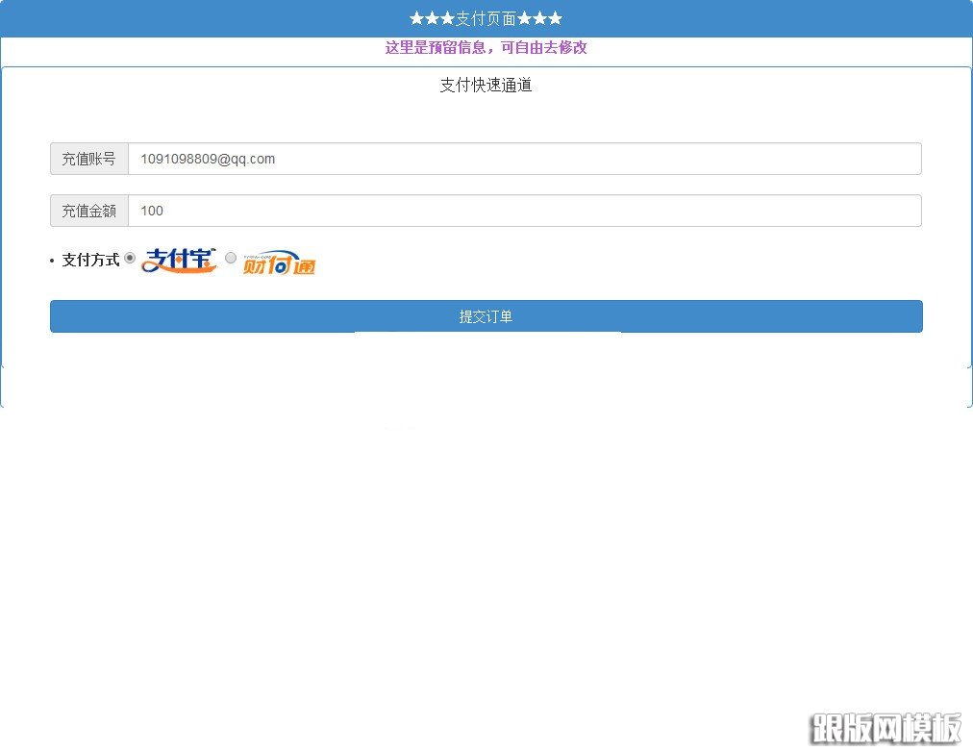Focus the 充值账号 email input field

524,159
